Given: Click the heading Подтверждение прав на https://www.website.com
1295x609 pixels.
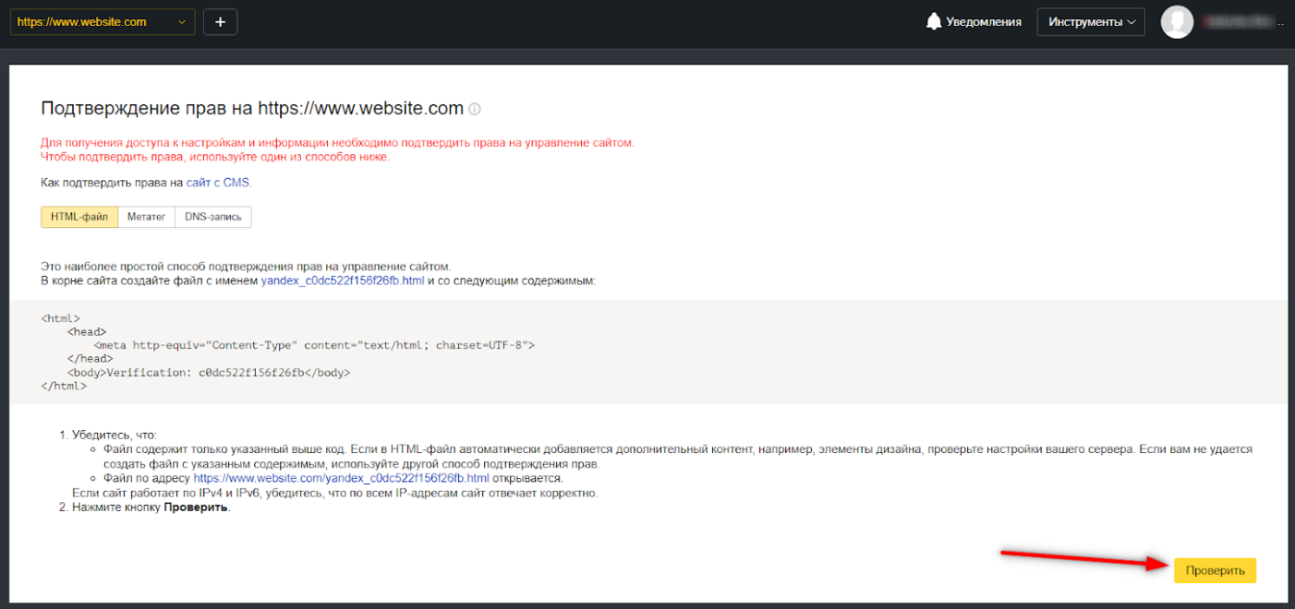Looking at the screenshot, I should pos(252,108).
